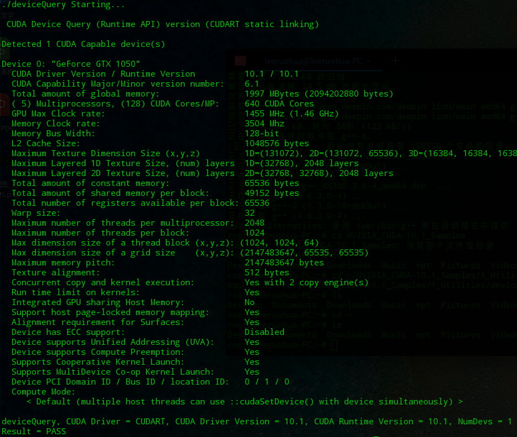Click the "GPU Max Clock rate:" label

click(58, 114)
